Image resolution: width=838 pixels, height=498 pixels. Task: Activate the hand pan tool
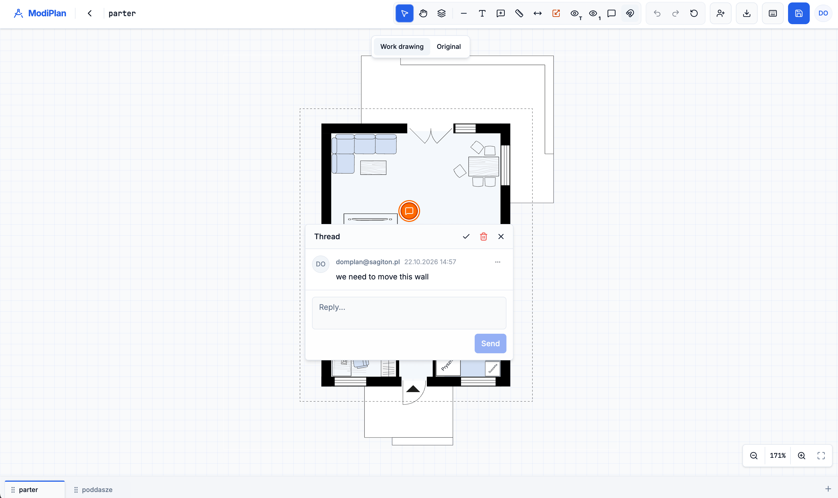(x=423, y=13)
